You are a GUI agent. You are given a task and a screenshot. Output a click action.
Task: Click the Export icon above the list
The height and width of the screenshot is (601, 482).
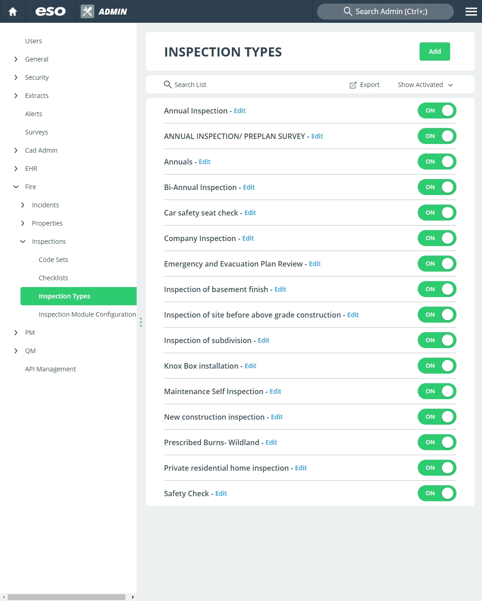click(353, 85)
